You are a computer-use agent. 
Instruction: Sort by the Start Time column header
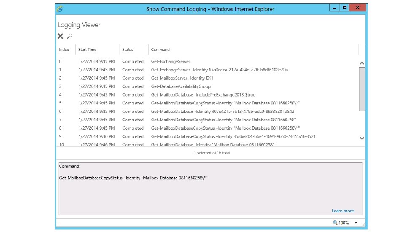click(87, 49)
